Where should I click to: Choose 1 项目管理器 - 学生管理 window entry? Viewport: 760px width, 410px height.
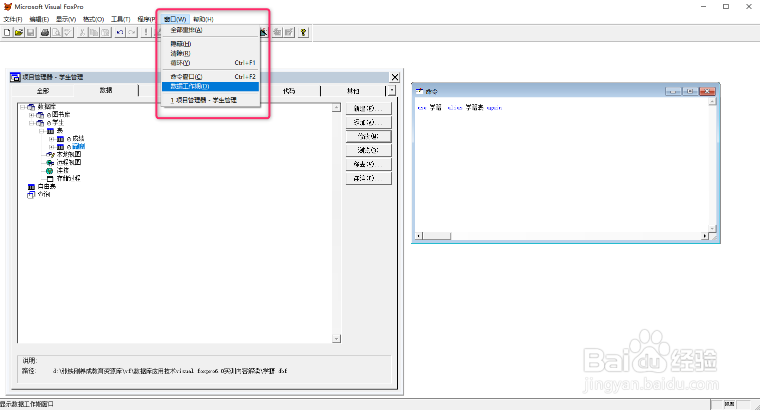[210, 100]
